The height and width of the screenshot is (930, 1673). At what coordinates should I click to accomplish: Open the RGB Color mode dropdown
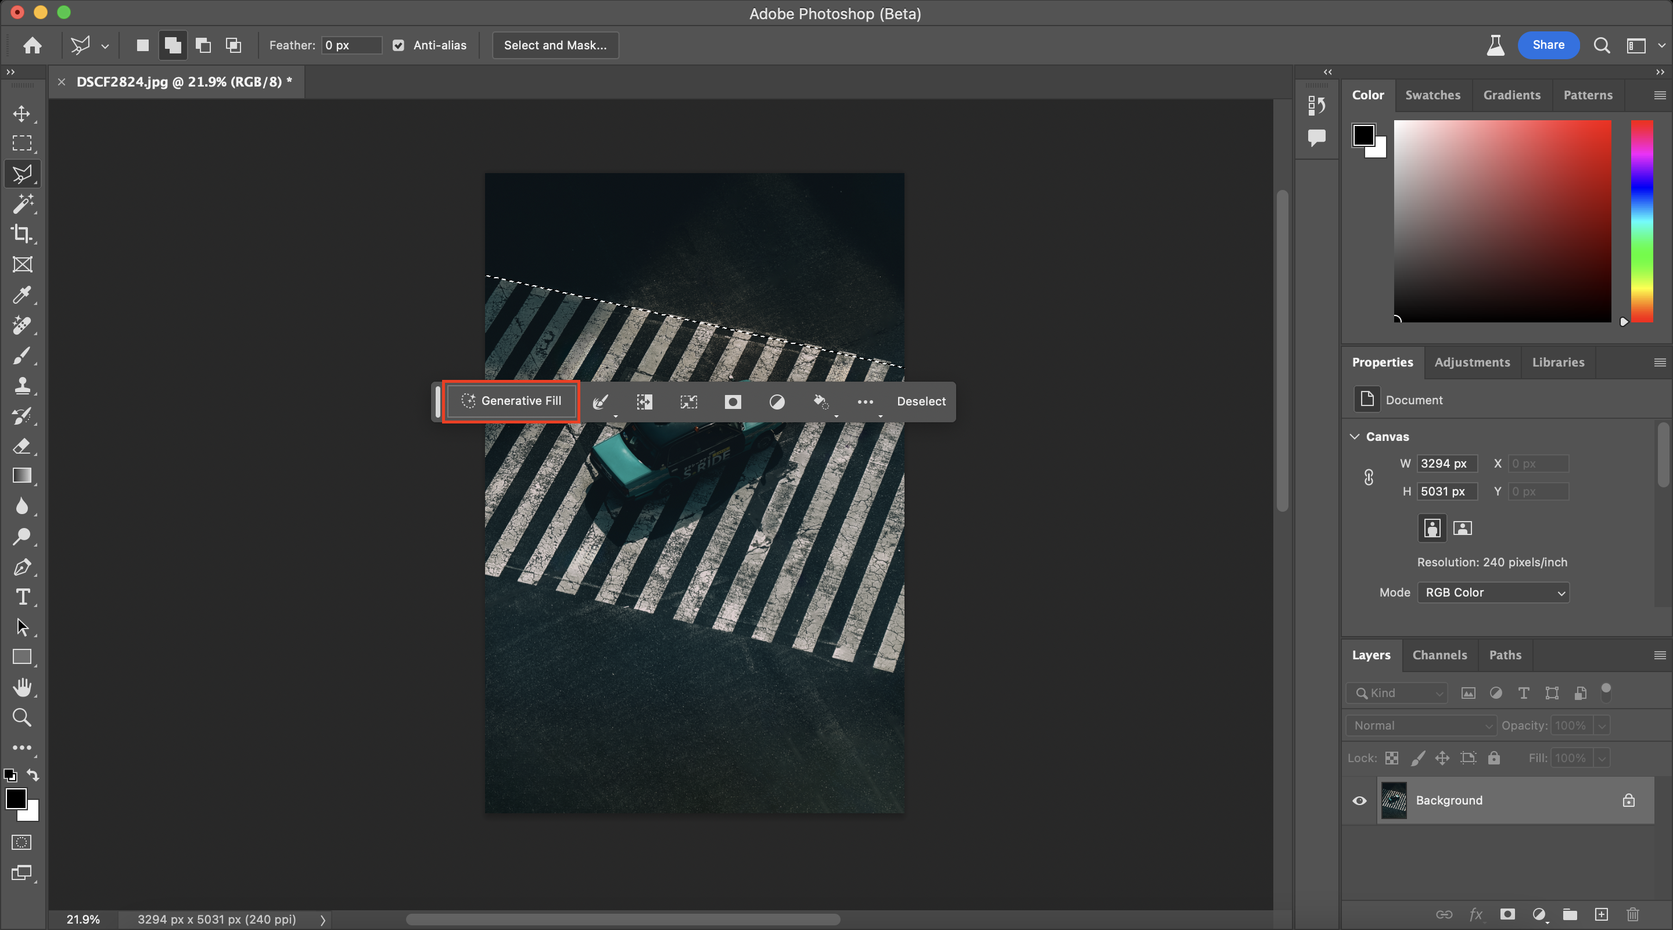click(1492, 593)
